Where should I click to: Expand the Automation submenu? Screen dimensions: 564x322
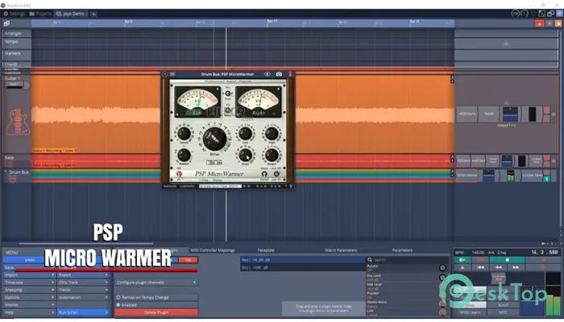point(83,298)
